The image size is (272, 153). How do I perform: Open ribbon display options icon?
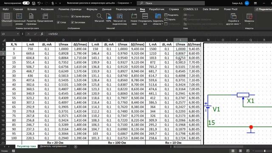(x=255, y=3)
